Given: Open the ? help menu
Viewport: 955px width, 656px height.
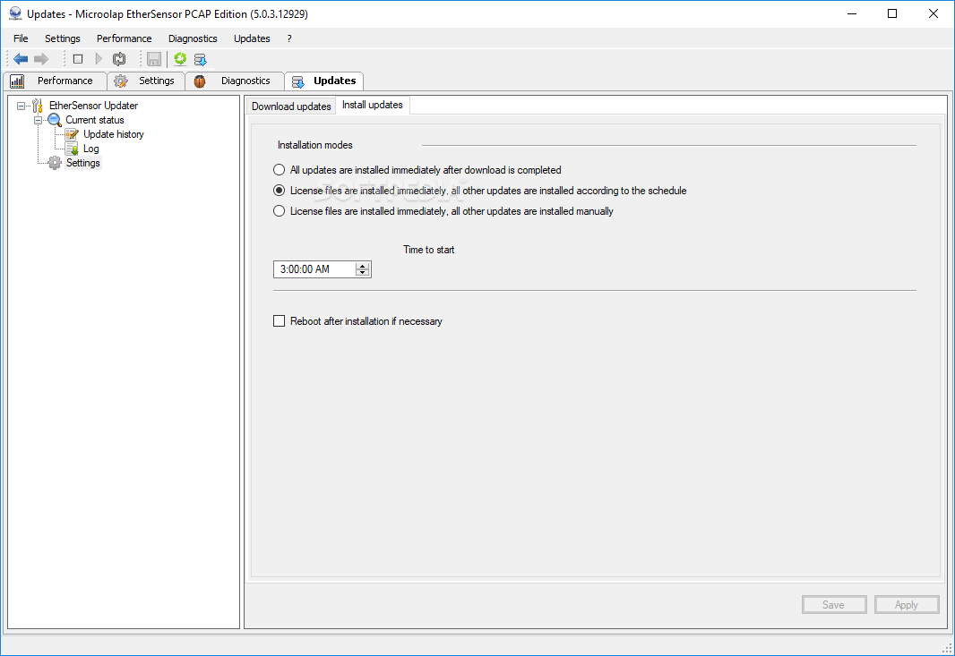Looking at the screenshot, I should pyautogui.click(x=289, y=38).
